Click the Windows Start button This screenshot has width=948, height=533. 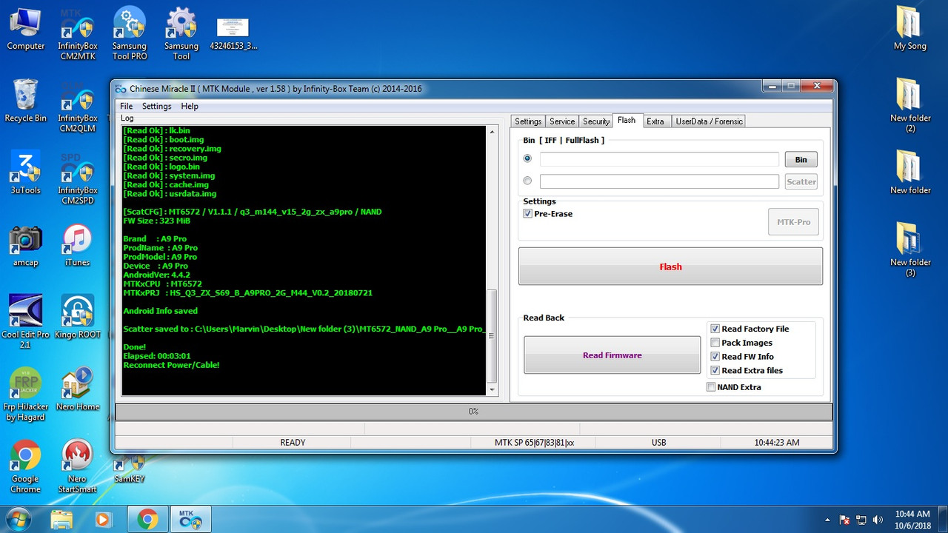(17, 520)
